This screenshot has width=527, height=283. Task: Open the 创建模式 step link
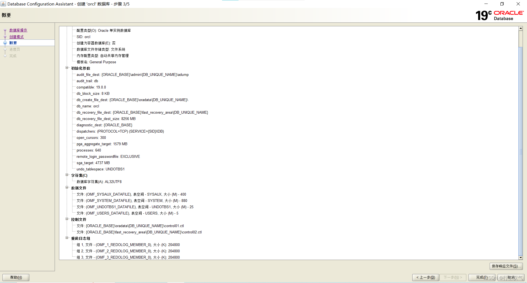click(16, 37)
